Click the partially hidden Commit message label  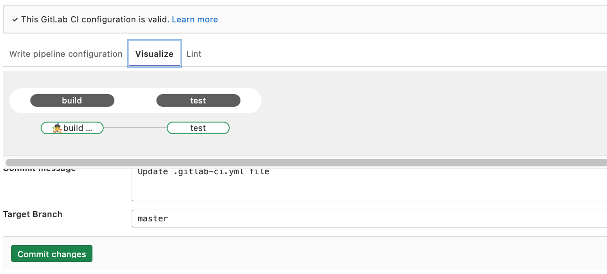pyautogui.click(x=39, y=169)
